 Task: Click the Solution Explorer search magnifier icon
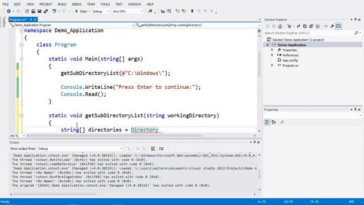click(357, 33)
